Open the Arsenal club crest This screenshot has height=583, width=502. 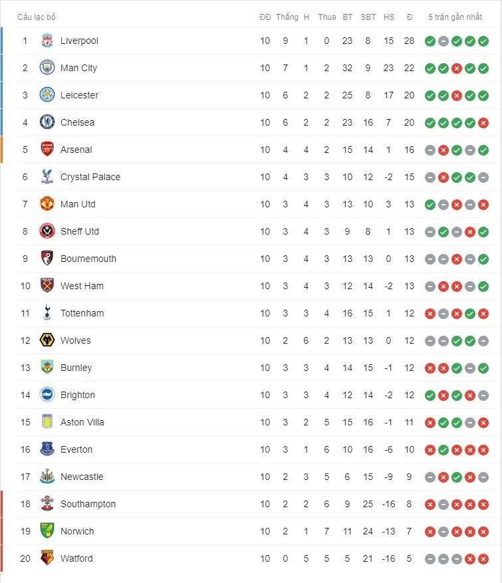(47, 149)
